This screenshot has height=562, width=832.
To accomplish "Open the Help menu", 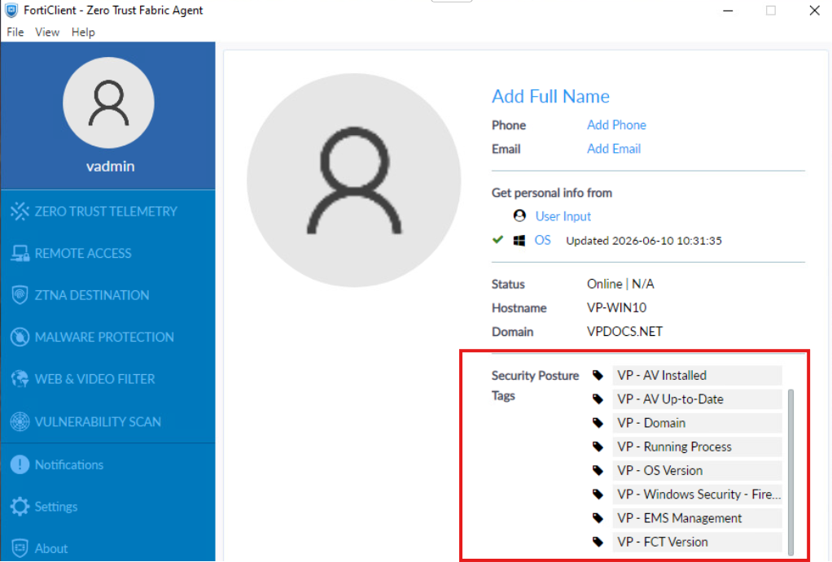I will (83, 32).
